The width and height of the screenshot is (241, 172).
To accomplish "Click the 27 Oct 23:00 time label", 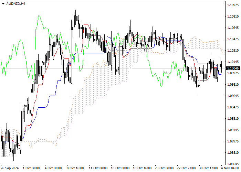I will tap(187, 168).
